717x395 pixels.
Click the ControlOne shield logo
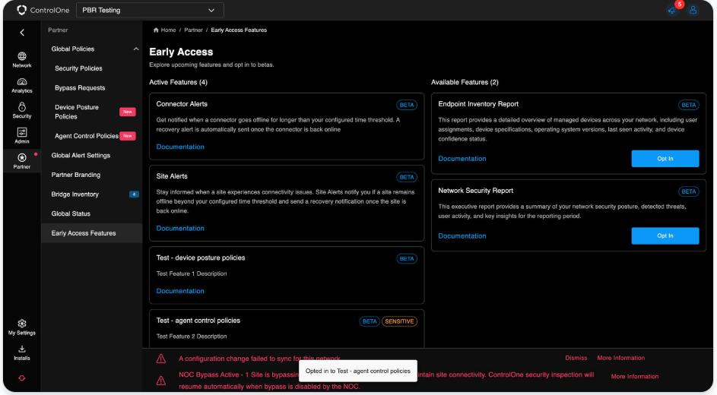coord(21,10)
